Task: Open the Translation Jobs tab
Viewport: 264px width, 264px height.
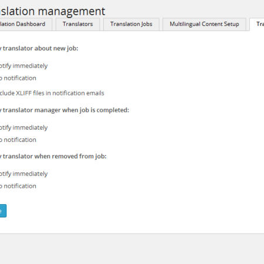Action: (x=131, y=24)
